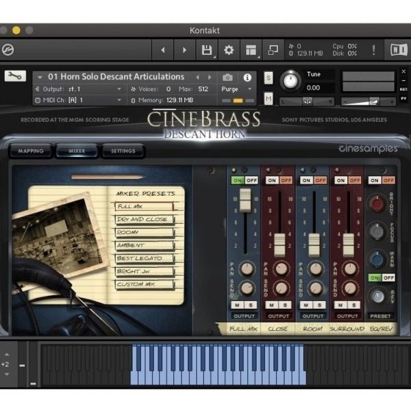Show instrument info icon

pos(247,77)
